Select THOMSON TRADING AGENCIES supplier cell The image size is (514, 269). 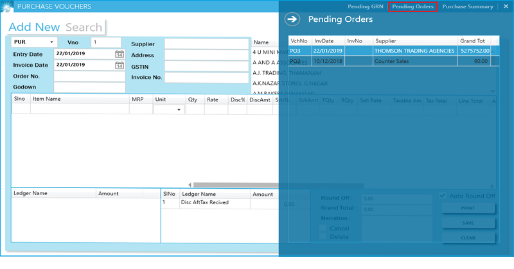414,51
